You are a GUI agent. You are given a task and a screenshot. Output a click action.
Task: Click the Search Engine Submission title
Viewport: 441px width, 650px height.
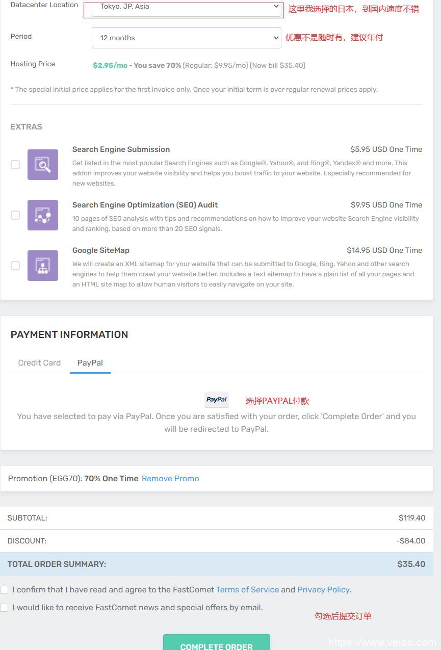pos(121,149)
